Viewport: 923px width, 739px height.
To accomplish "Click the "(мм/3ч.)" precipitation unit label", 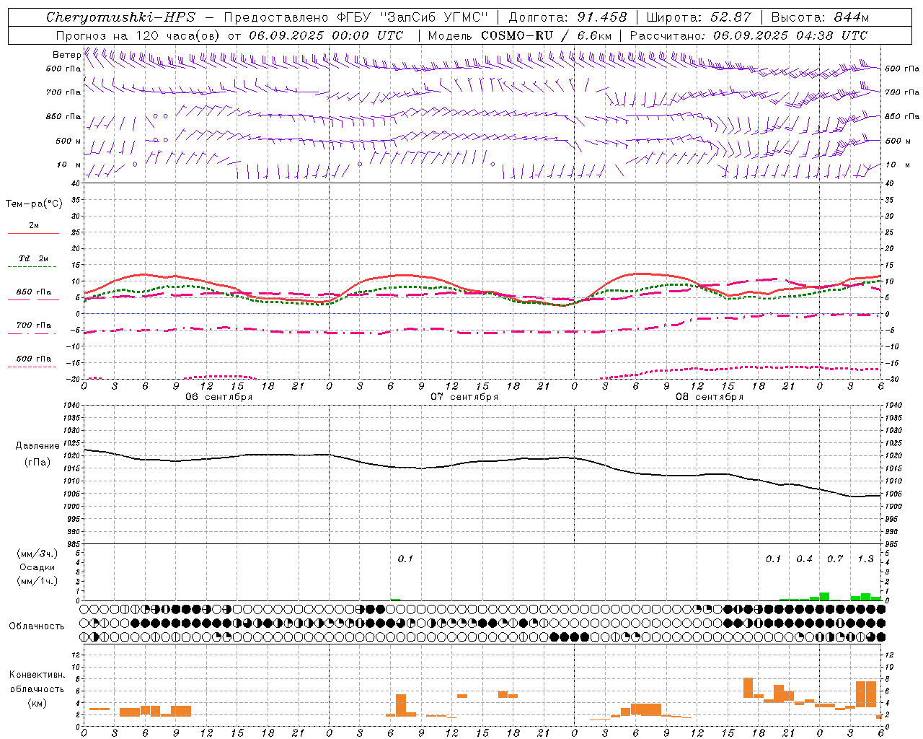I will click(x=37, y=554).
